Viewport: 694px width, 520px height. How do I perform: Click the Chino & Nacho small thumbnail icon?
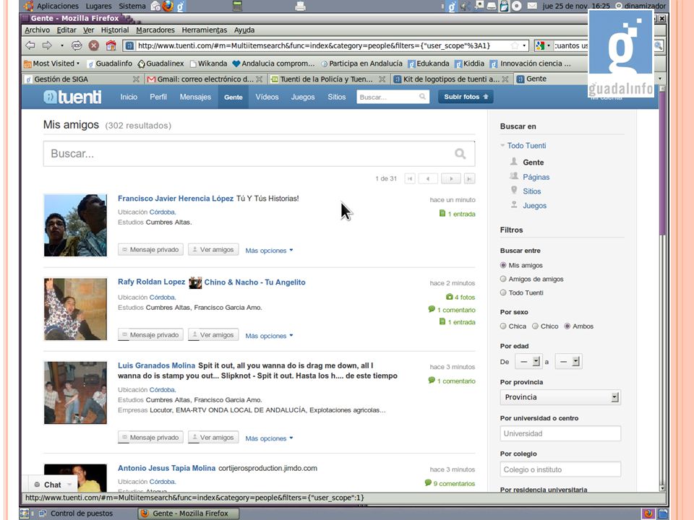point(195,282)
